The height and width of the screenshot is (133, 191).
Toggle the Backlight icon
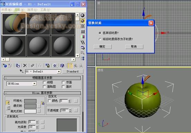pyautogui.click(x=83, y=21)
